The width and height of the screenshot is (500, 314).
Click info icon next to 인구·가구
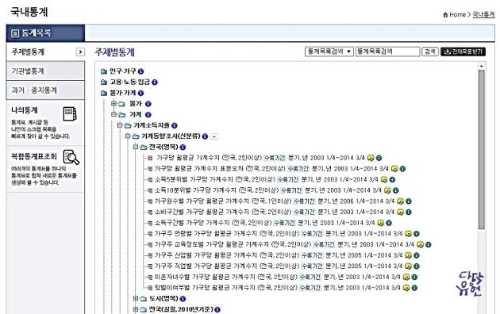click(140, 71)
